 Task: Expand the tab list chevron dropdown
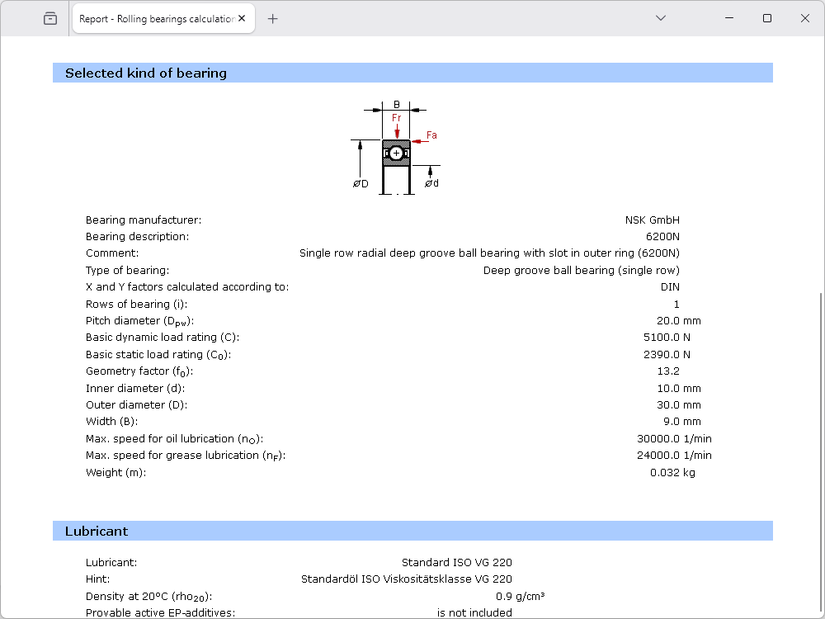661,18
